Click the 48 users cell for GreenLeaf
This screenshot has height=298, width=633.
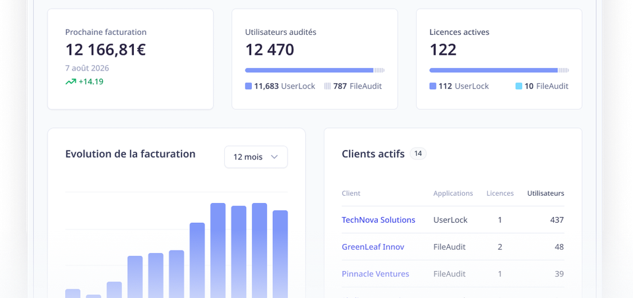pyautogui.click(x=559, y=247)
